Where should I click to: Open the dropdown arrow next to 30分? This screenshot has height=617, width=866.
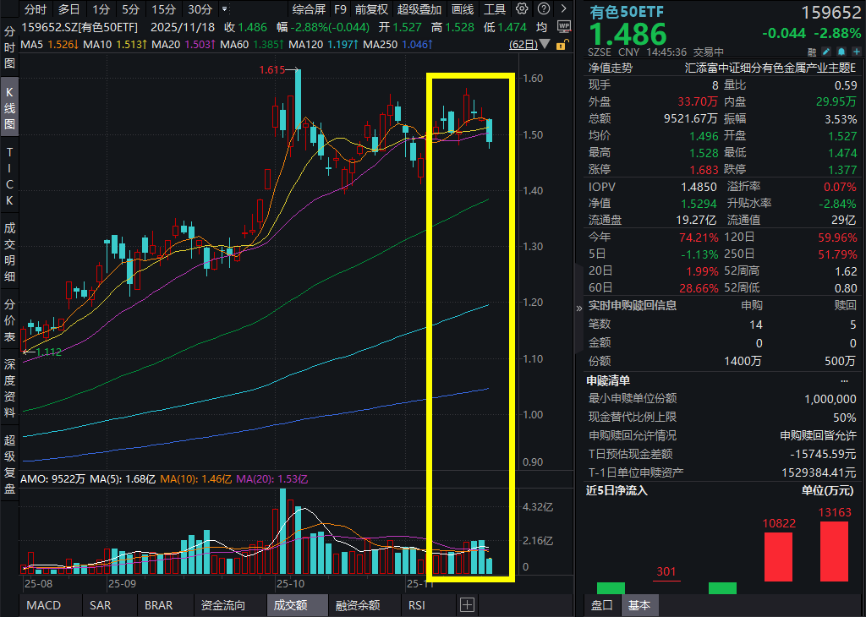(x=222, y=8)
